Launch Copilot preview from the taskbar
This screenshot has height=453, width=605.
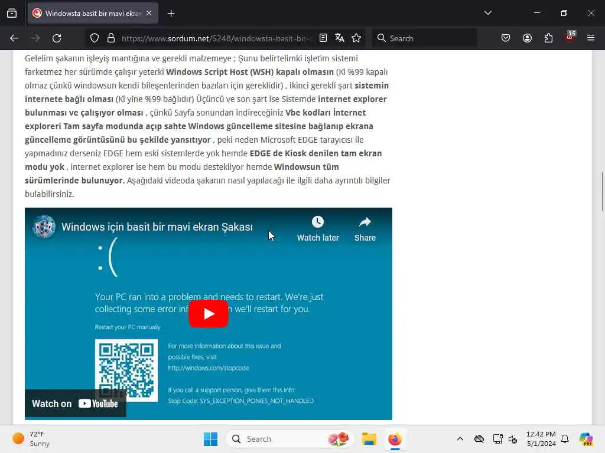coord(586,439)
